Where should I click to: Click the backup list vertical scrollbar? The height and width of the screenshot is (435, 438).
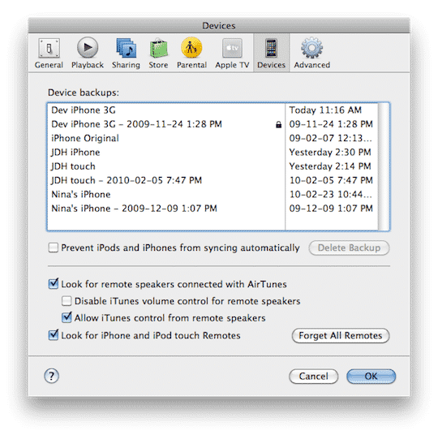point(384,166)
